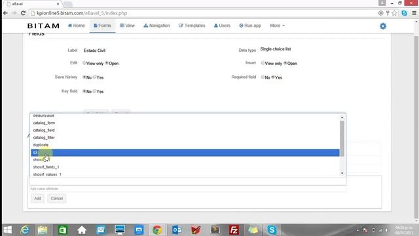The height and width of the screenshot is (236, 419).
Task: Open a new browser tab
Action: 68,4
